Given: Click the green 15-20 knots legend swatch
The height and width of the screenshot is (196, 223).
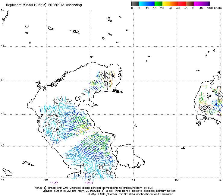Looking at the screenshot, I should click(x=159, y=4).
